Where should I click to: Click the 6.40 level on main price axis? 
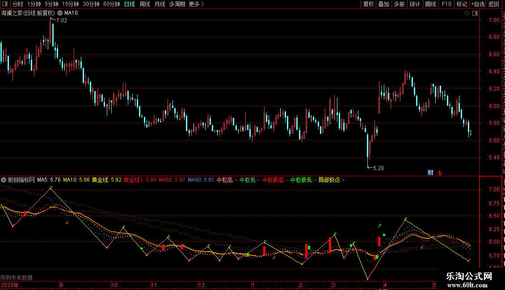point(494,71)
